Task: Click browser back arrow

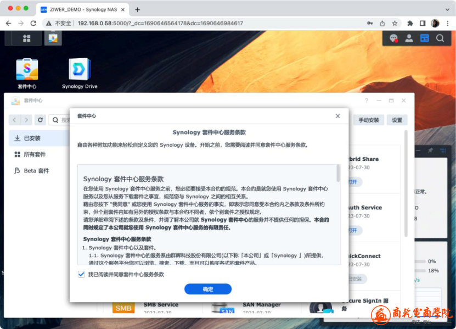Action: point(8,23)
